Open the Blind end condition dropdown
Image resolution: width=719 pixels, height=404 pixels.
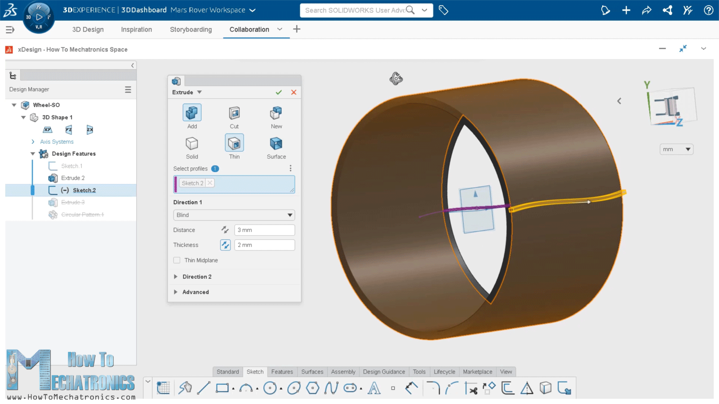pyautogui.click(x=234, y=215)
